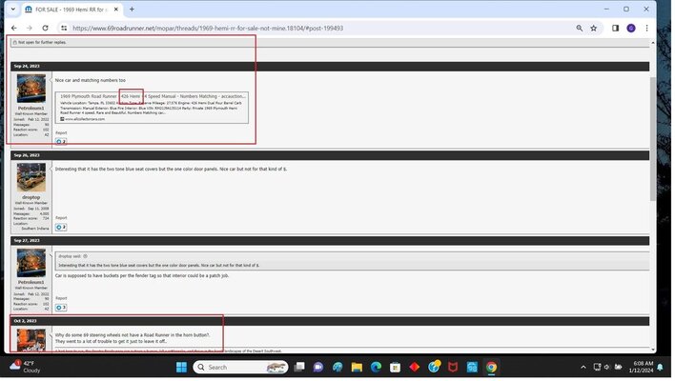Screen dimensions: 675x381
Task: Bookmark this page with the star icon
Action: [x=594, y=29]
